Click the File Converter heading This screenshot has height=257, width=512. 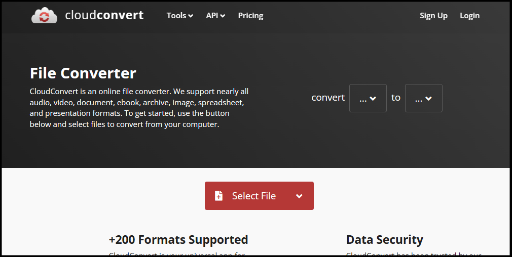83,73
